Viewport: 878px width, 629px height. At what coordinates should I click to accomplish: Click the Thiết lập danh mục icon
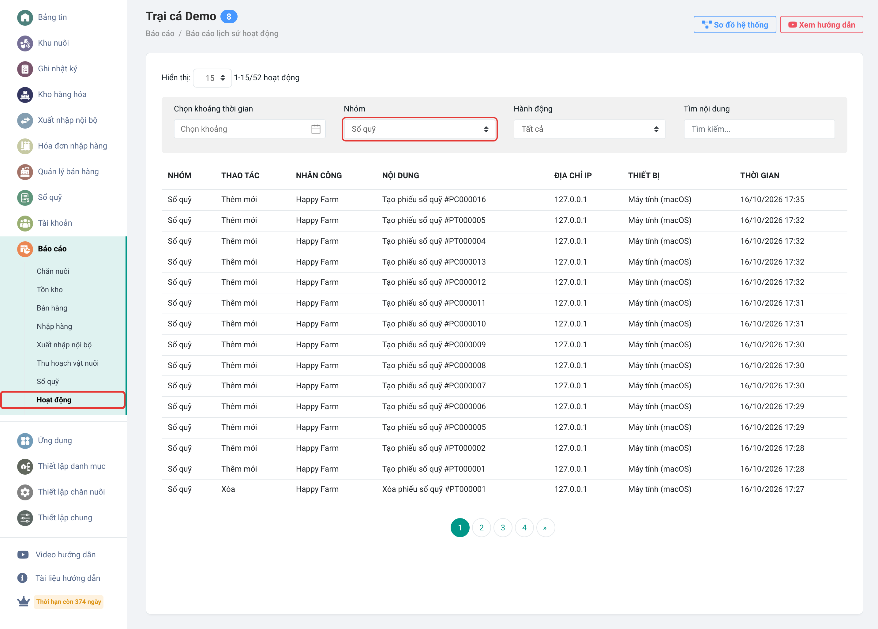25,466
